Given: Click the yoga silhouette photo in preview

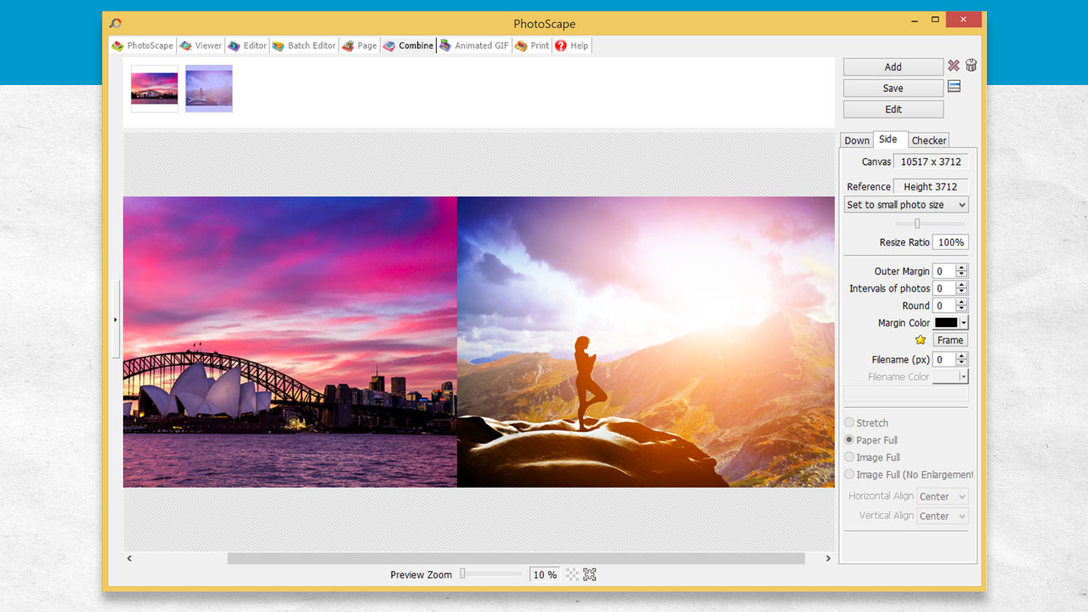Looking at the screenshot, I should [x=646, y=342].
